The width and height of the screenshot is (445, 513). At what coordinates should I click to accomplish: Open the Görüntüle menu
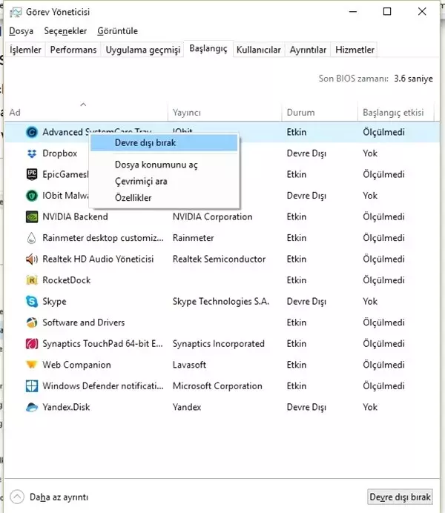click(117, 31)
